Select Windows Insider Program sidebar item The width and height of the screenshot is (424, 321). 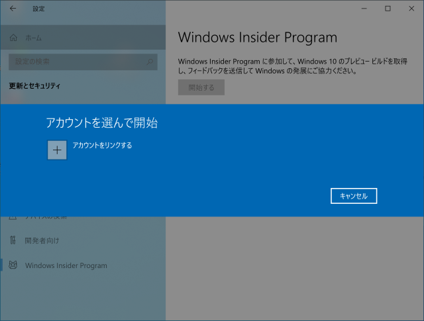point(83,265)
